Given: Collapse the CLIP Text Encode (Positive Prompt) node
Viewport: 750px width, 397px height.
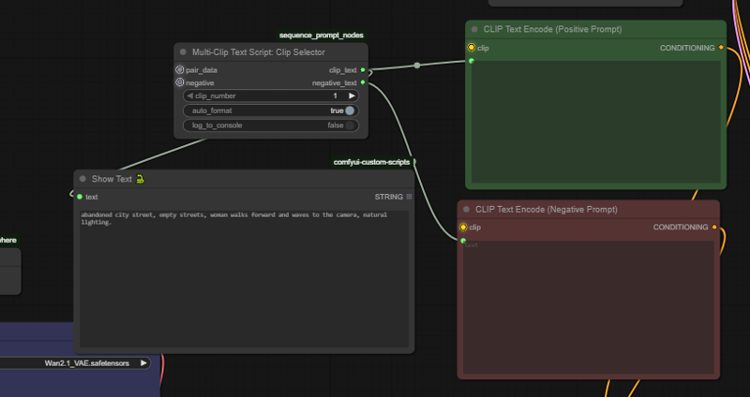Looking at the screenshot, I should 474,30.
